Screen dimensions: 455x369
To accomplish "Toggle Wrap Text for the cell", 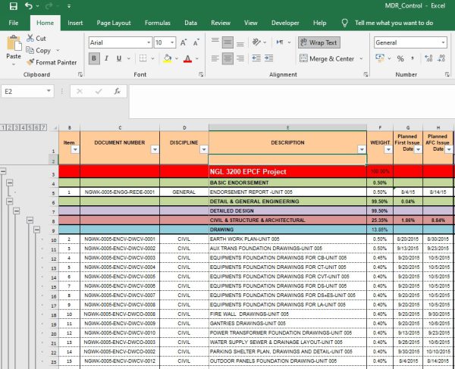I will 318,43.
